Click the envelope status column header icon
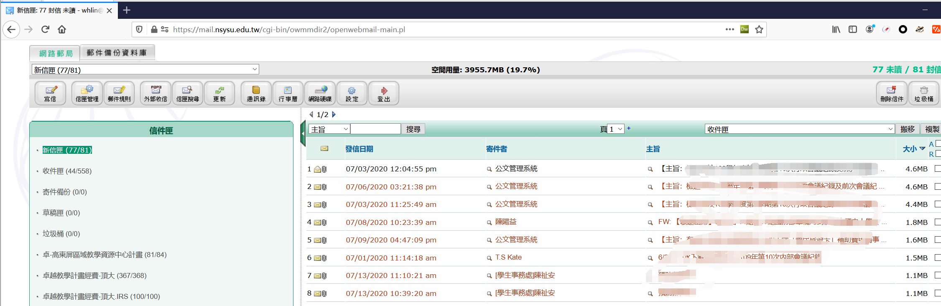 [324, 148]
